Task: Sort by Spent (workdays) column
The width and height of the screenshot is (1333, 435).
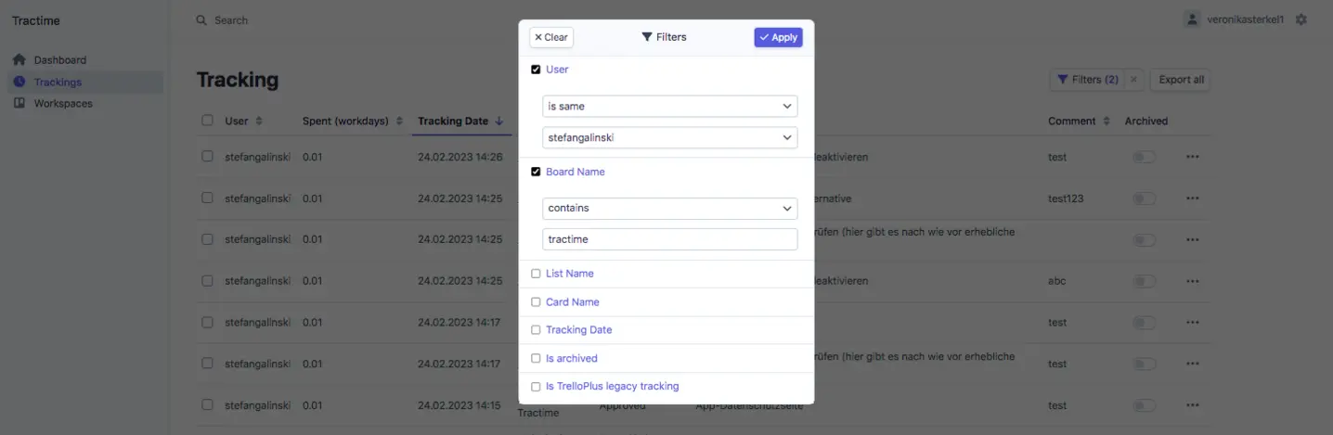Action: (x=353, y=121)
